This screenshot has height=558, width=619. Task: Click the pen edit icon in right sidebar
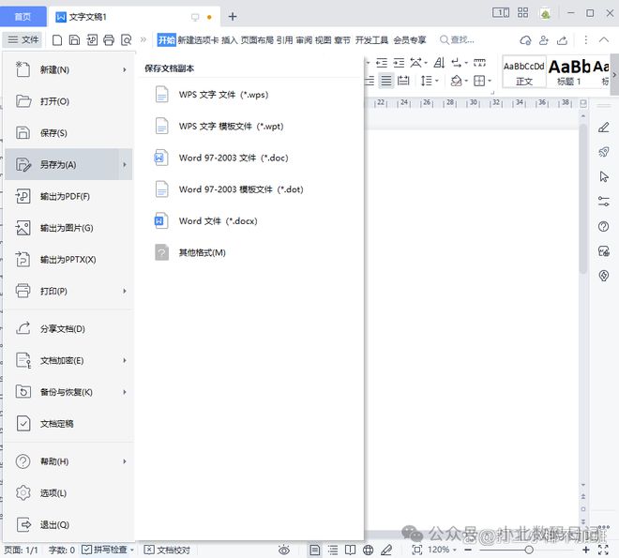coord(604,128)
